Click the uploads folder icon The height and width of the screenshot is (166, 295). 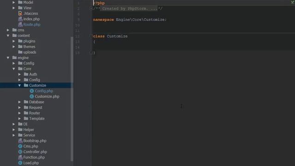(20, 52)
